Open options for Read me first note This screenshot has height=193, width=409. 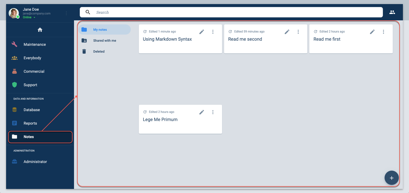click(x=384, y=32)
